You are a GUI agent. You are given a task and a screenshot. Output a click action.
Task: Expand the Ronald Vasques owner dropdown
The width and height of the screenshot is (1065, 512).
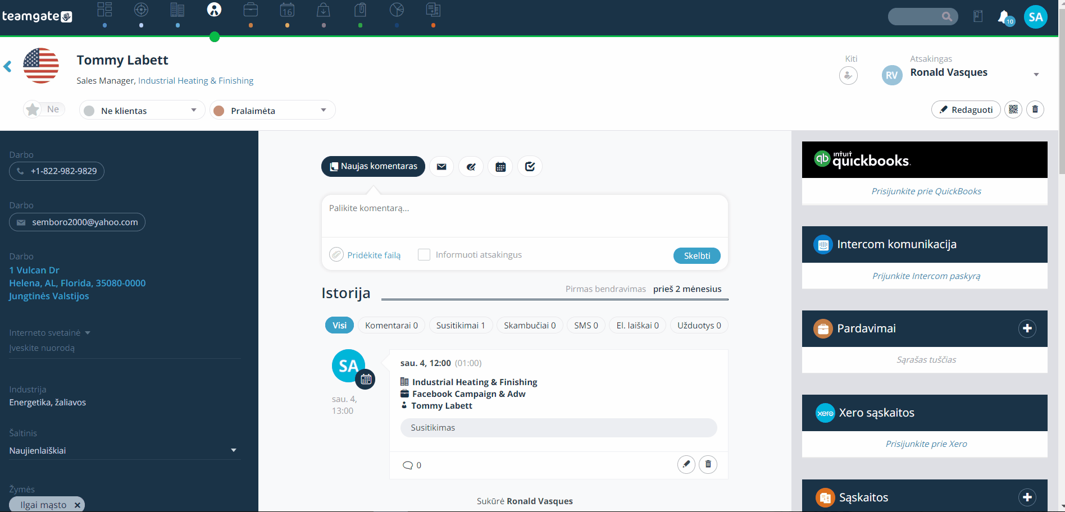[1036, 75]
